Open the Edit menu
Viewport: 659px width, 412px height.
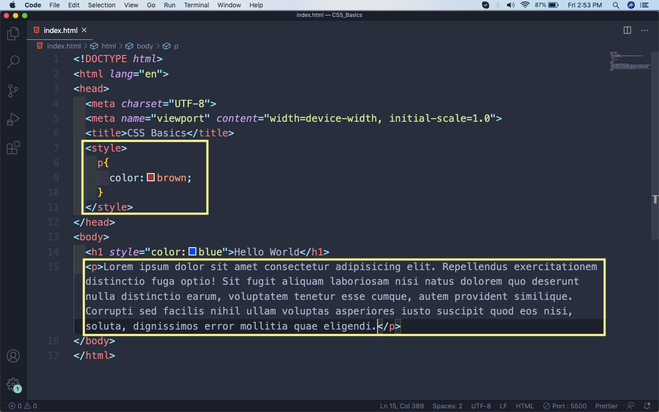(x=74, y=5)
